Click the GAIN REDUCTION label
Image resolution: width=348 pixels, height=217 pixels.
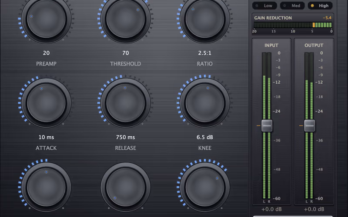coord(273,18)
